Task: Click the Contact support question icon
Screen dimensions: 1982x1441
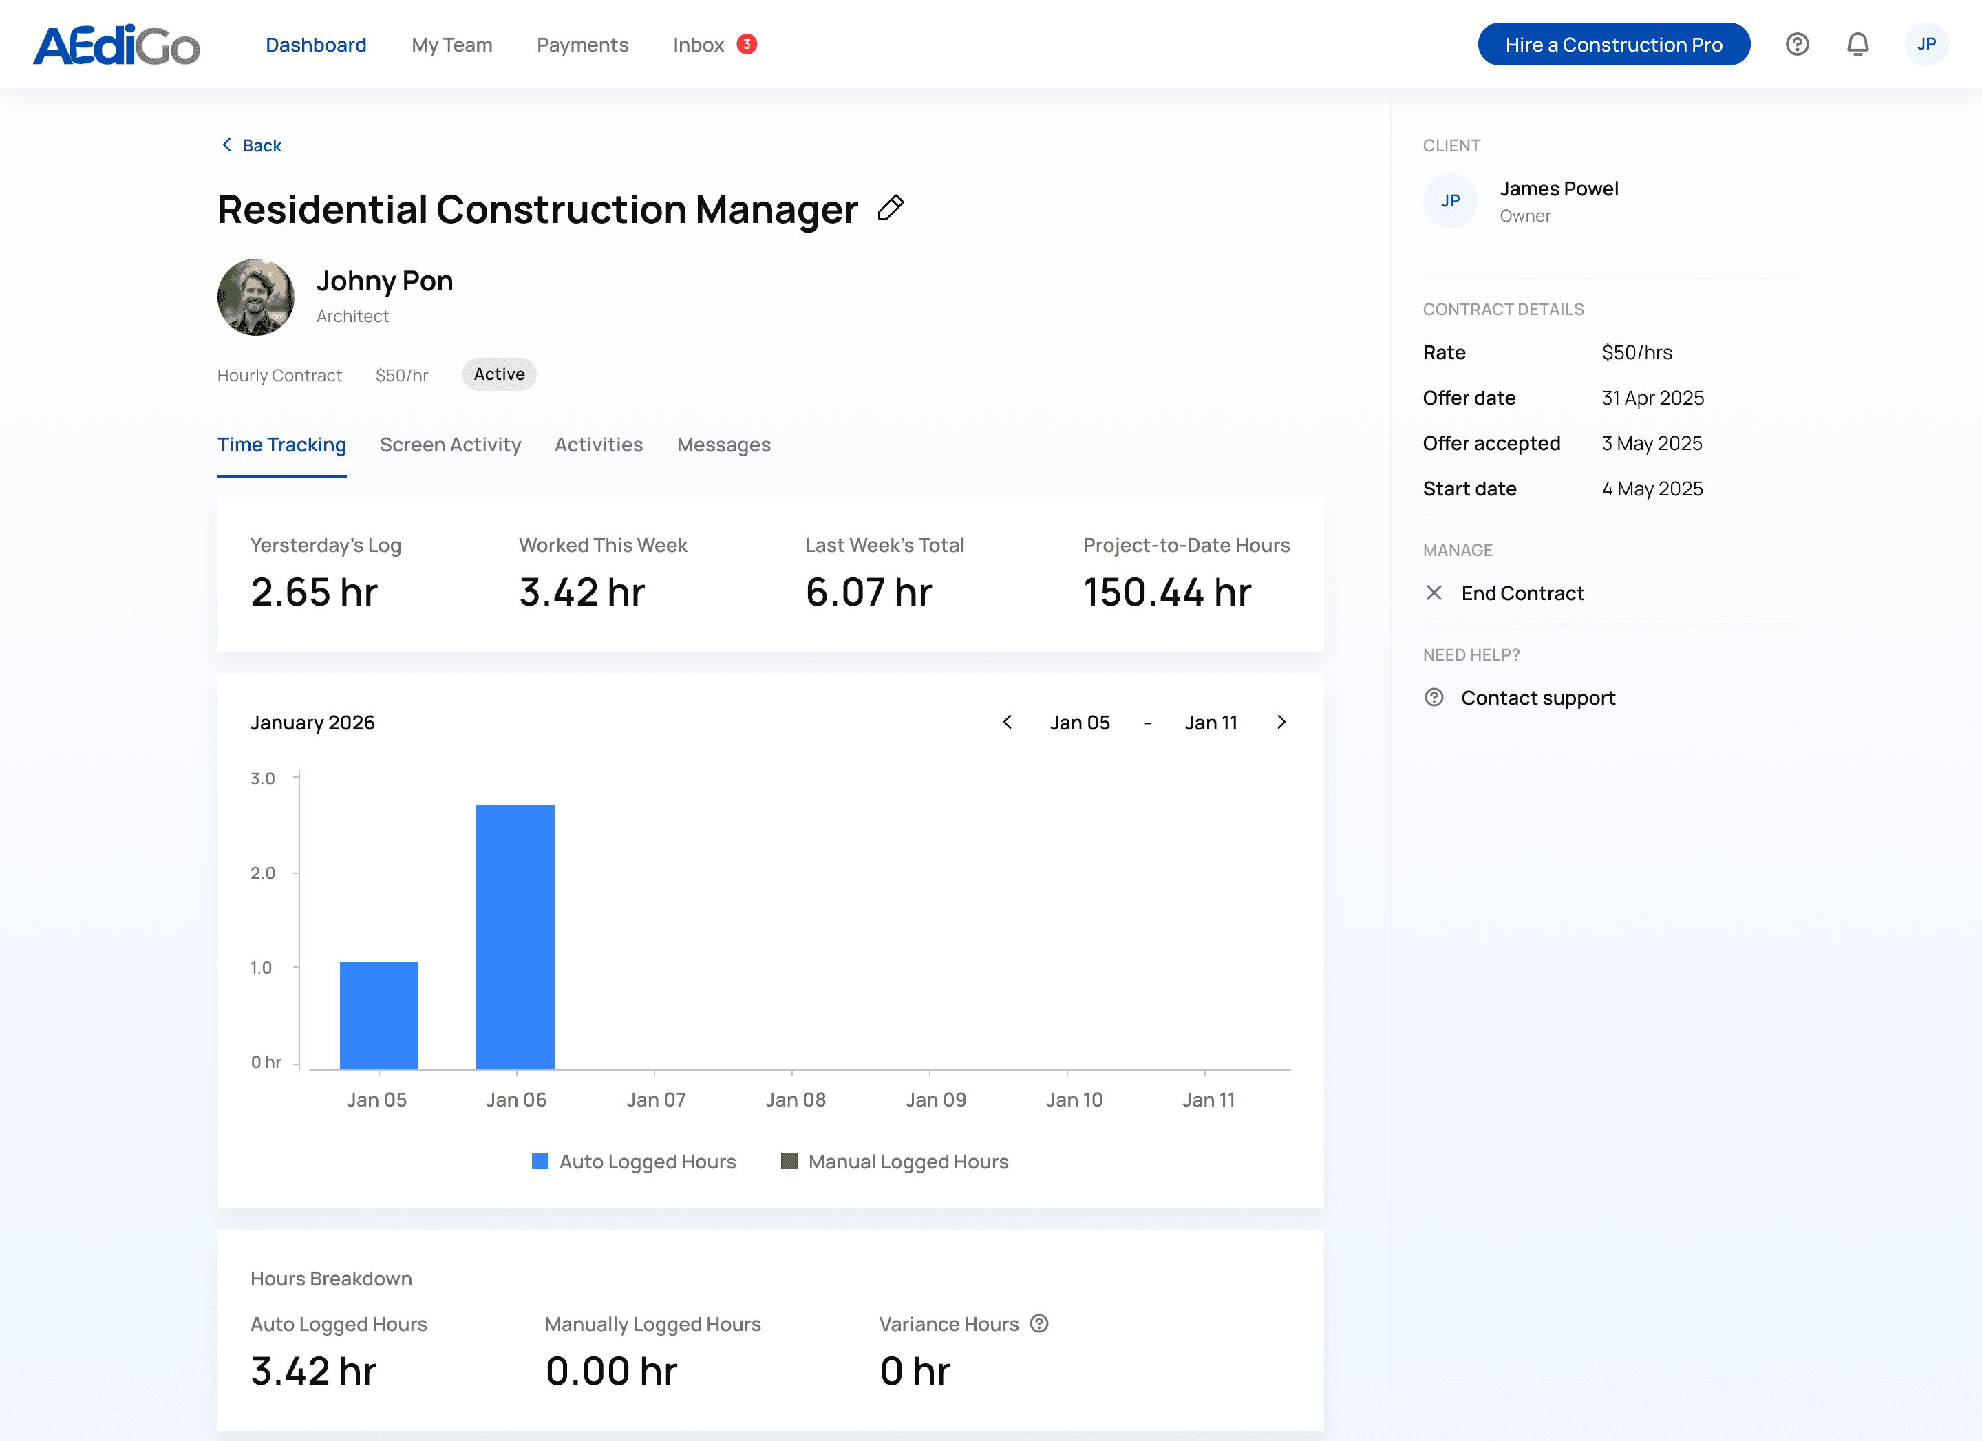Action: coord(1434,697)
